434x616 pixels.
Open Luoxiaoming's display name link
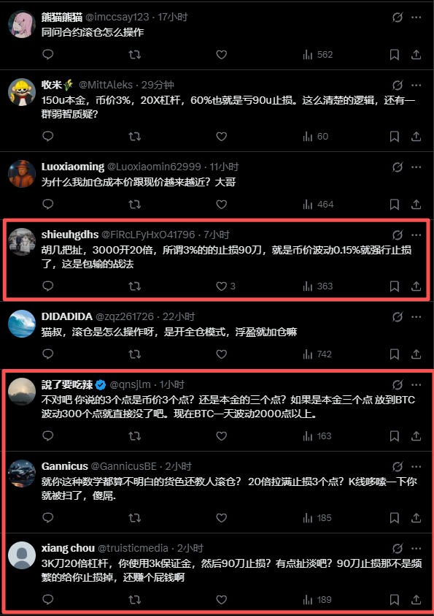click(x=73, y=167)
